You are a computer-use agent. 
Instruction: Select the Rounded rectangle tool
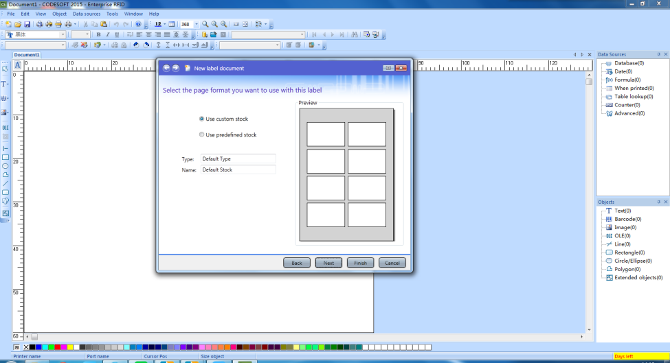(x=5, y=192)
